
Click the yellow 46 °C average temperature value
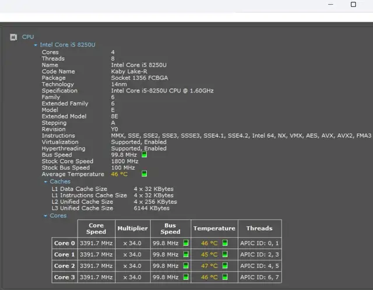(x=119, y=174)
